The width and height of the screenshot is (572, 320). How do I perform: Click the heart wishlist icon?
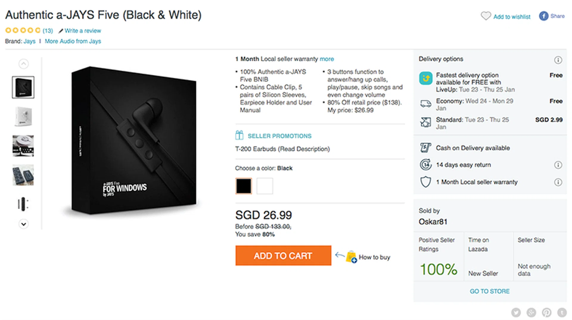click(486, 16)
